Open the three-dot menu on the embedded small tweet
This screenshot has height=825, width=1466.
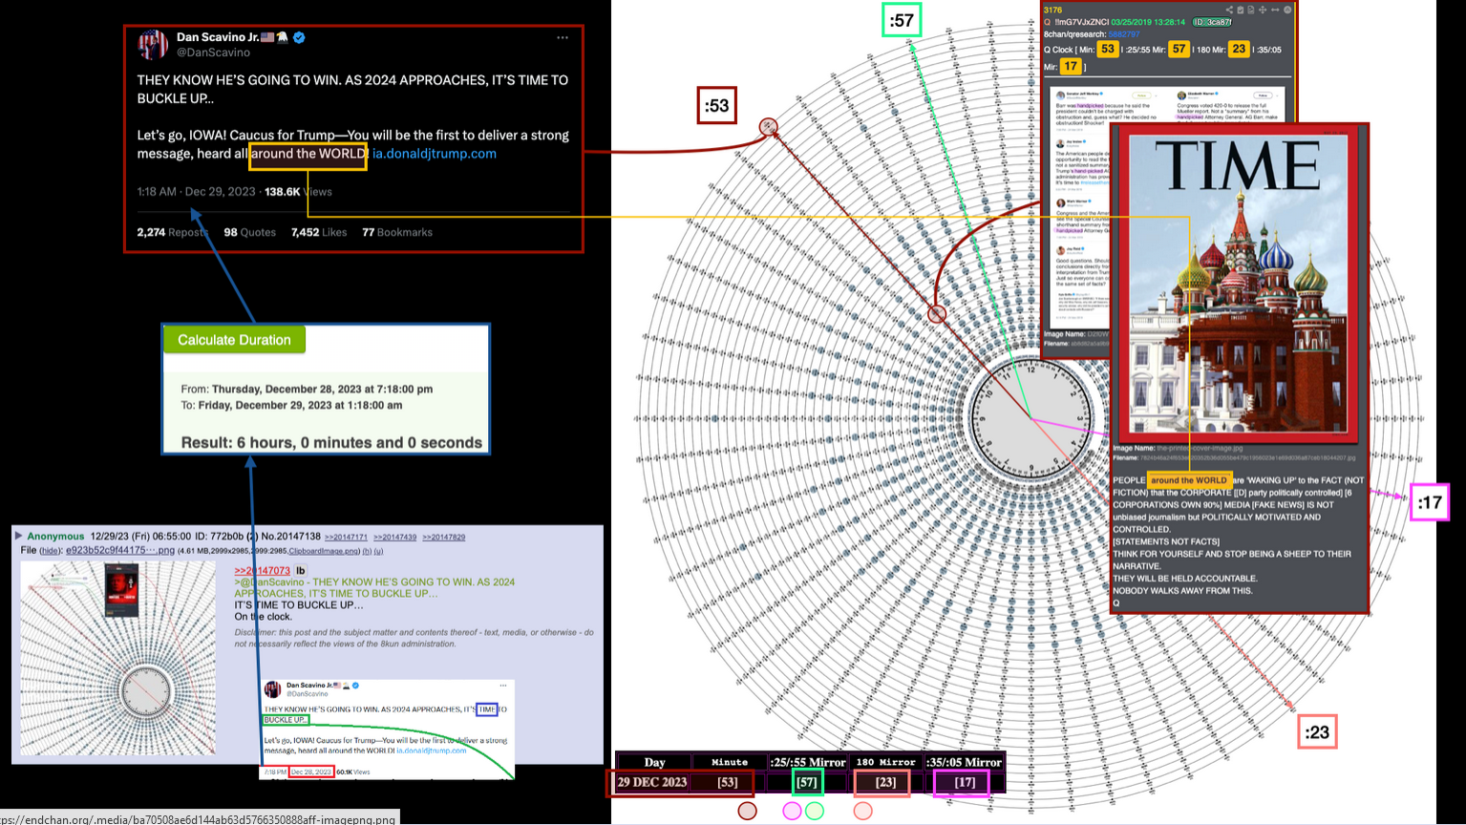(503, 686)
